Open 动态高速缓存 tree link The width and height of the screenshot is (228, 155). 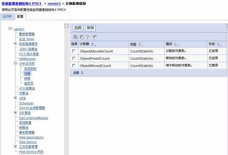28,44
